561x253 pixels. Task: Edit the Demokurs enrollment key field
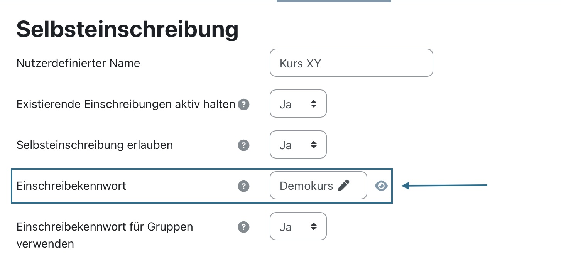(318, 186)
